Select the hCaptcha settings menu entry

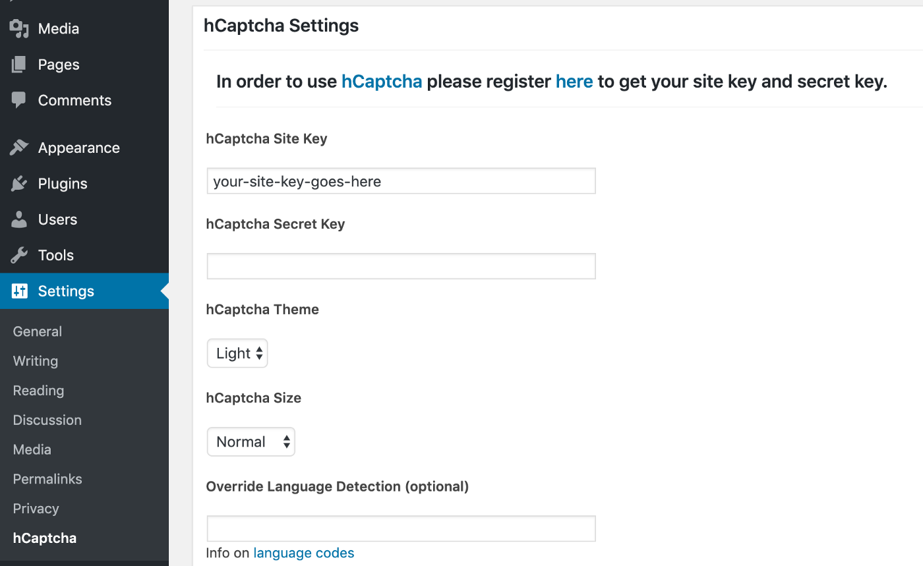pyautogui.click(x=44, y=538)
